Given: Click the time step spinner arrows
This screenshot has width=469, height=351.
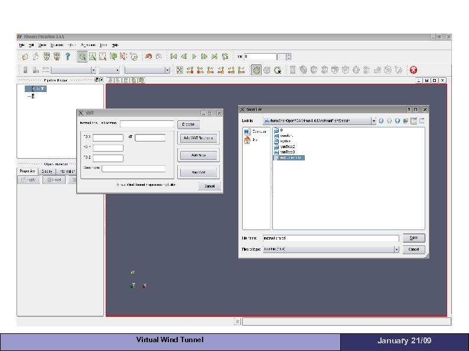Looking at the screenshot, I should tap(288, 57).
